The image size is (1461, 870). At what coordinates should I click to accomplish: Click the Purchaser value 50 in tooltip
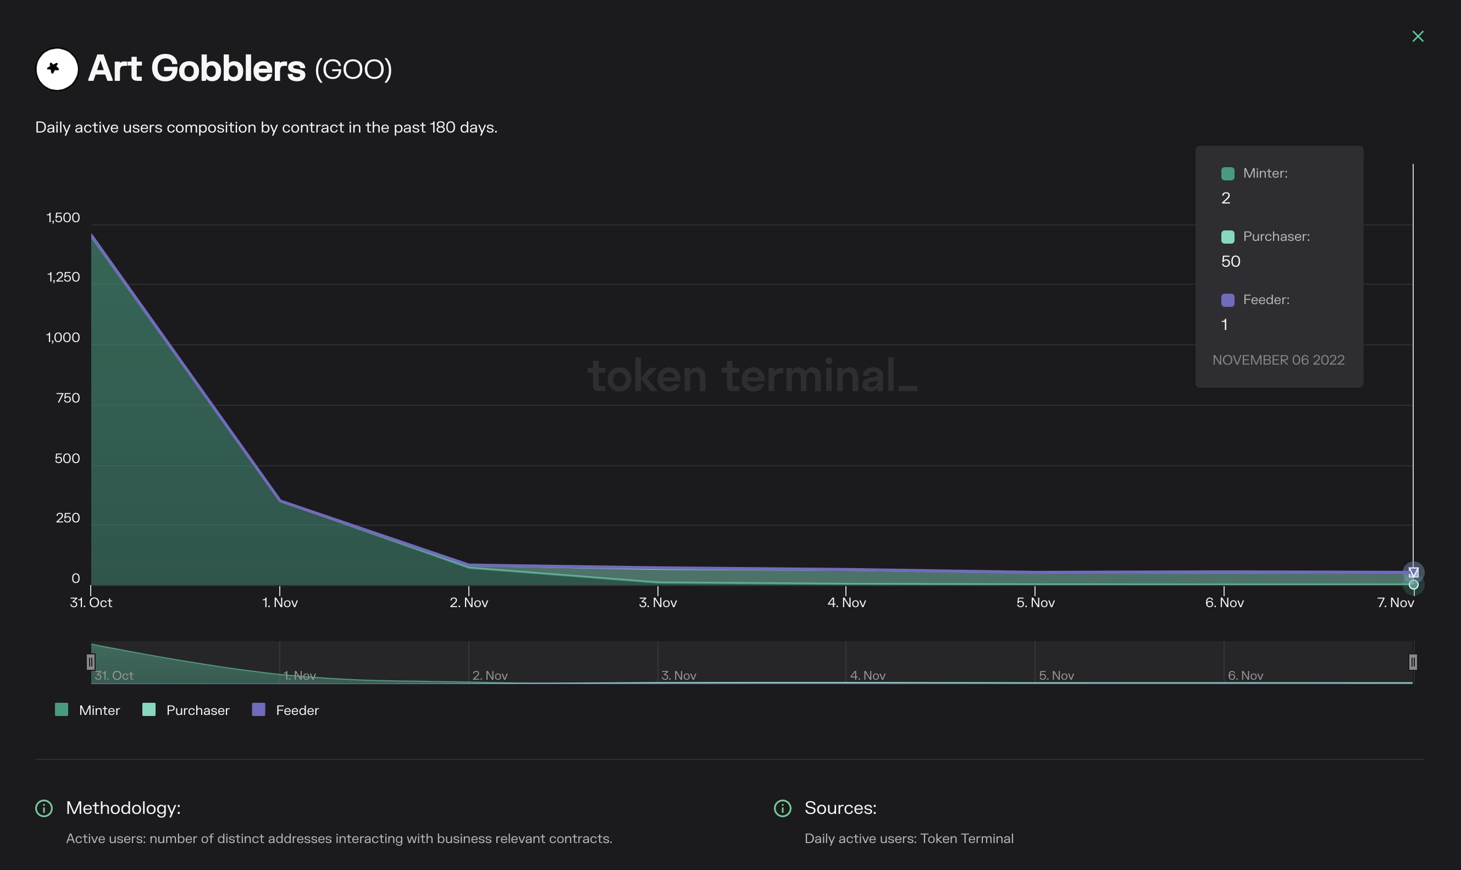[x=1231, y=261]
